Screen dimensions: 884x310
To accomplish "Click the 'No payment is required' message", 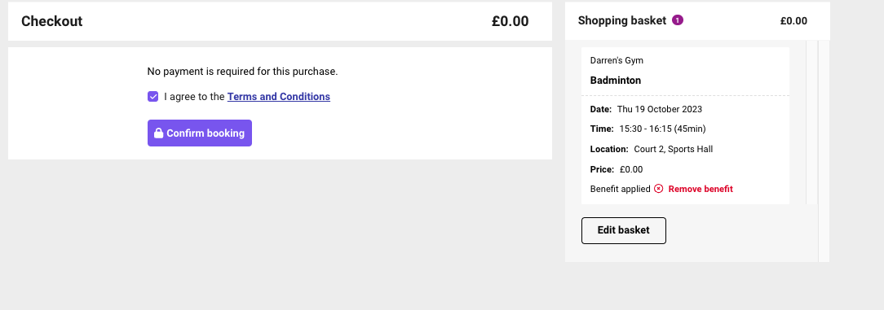I will point(242,72).
